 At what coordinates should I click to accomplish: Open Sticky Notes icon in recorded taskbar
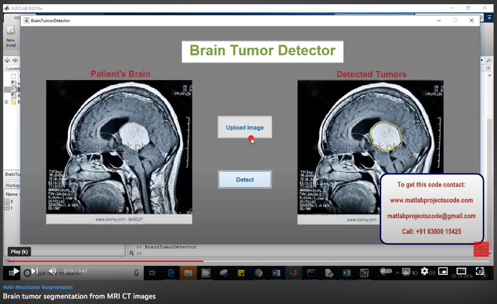(241, 273)
